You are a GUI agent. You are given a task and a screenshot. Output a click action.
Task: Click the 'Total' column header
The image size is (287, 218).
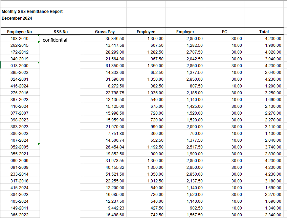(264, 32)
